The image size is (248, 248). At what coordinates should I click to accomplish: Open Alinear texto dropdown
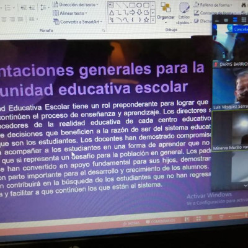(70, 13)
